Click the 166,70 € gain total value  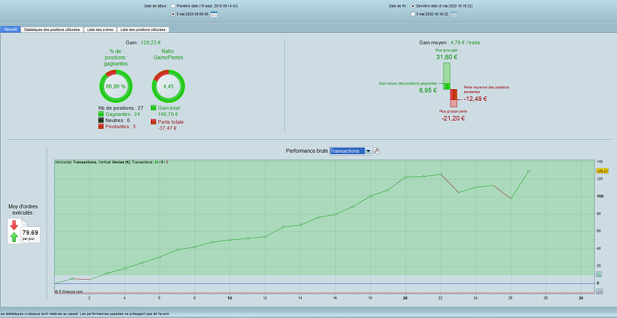168,114
